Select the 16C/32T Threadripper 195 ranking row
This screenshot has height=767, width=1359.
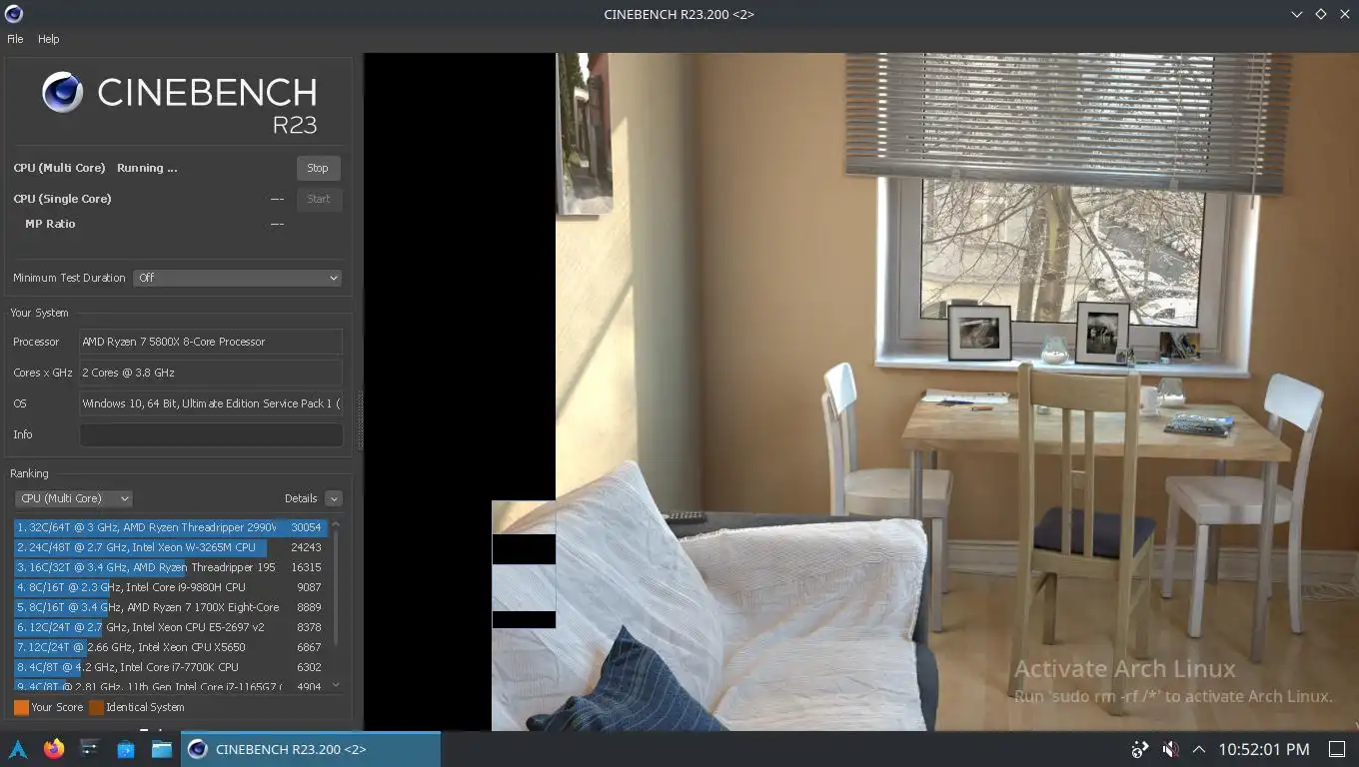170,567
